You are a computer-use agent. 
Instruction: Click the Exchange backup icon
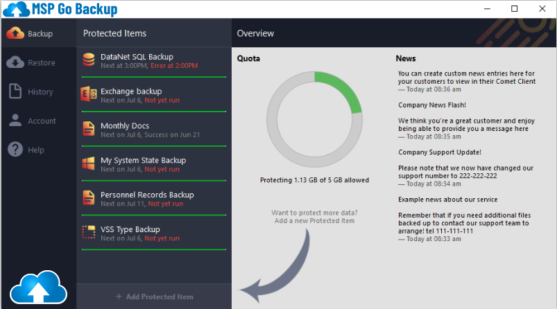tap(89, 95)
